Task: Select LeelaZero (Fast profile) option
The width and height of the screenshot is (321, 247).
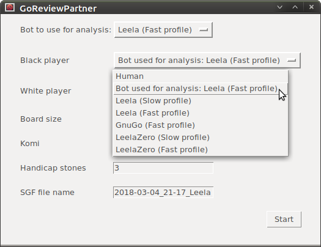Action: [201, 150]
